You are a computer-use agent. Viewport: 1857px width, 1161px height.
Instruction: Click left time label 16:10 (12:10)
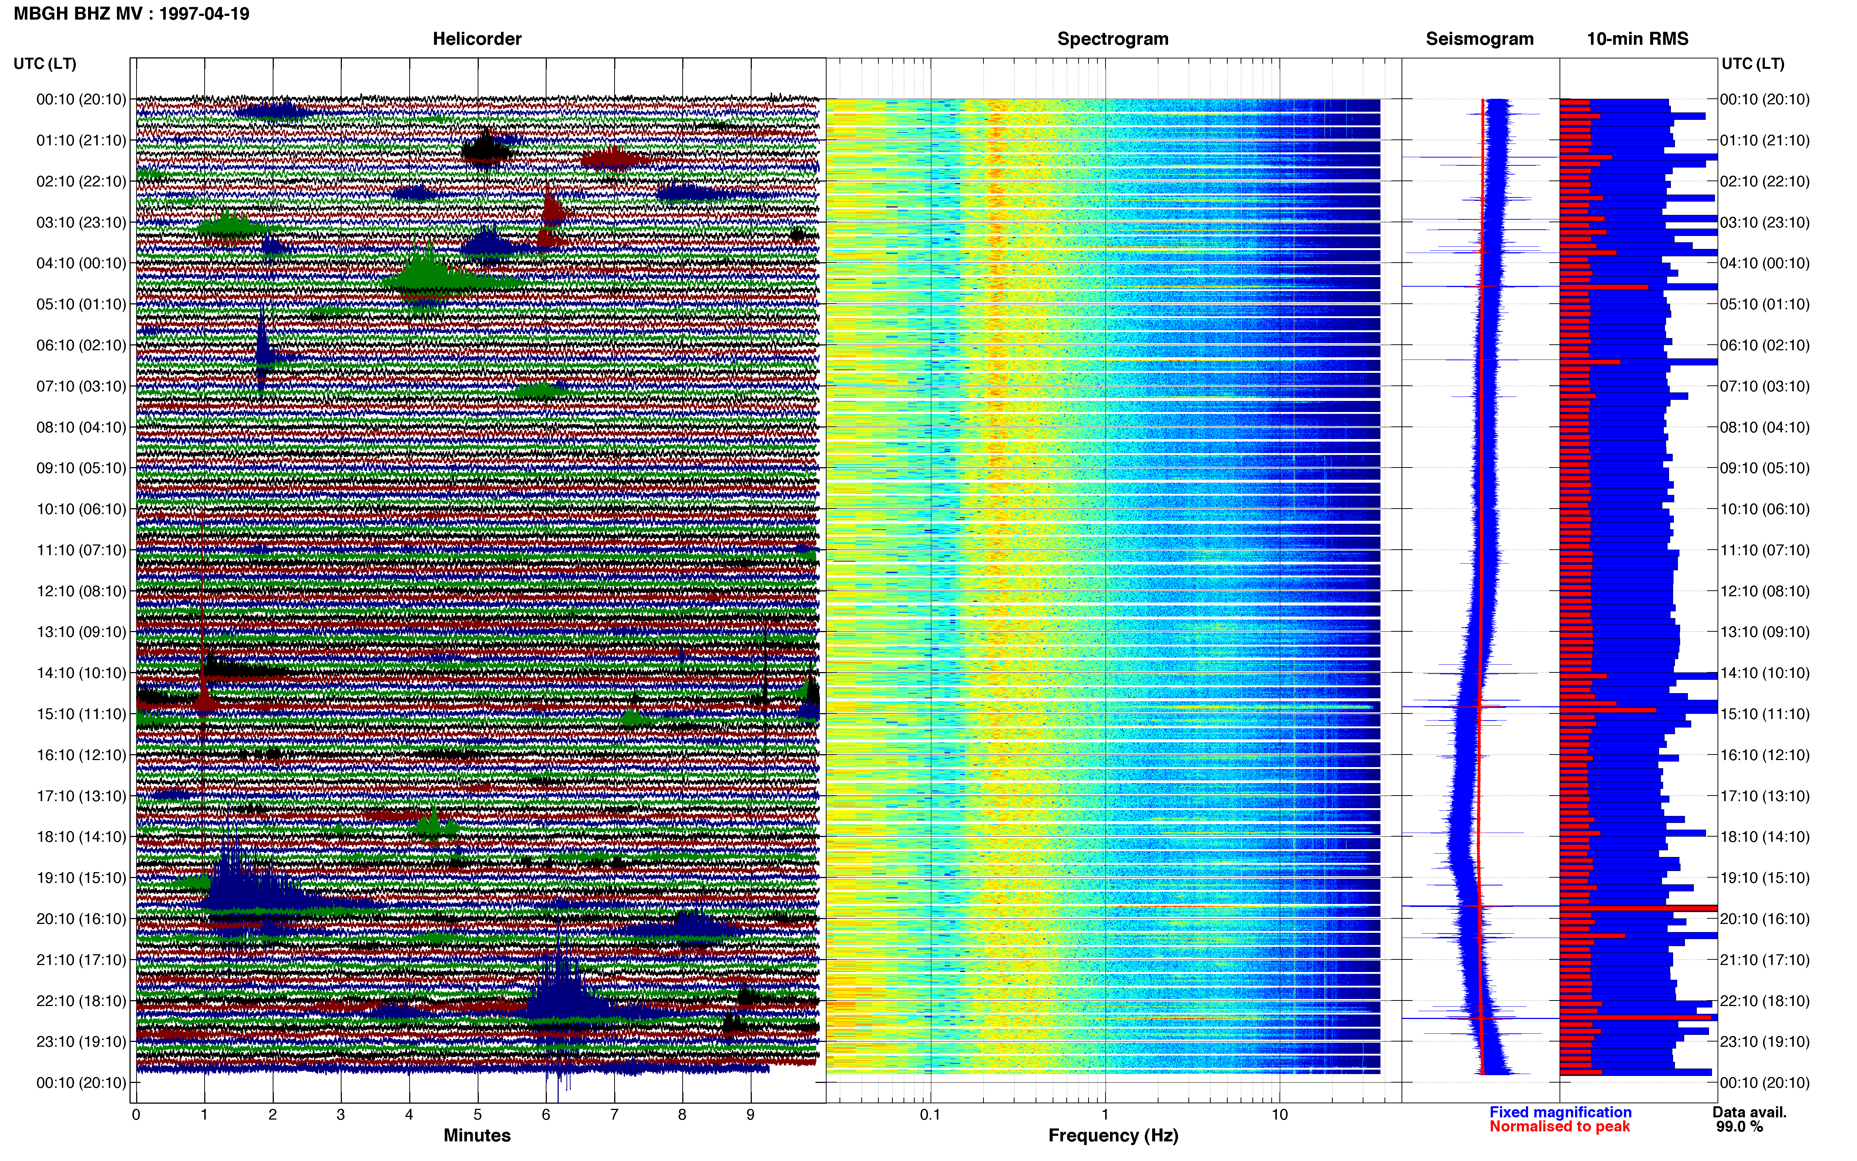click(x=81, y=755)
